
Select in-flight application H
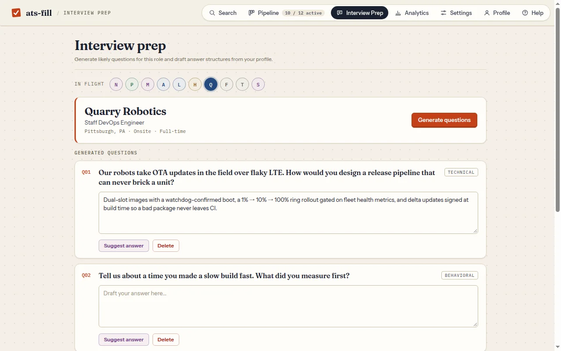click(195, 84)
